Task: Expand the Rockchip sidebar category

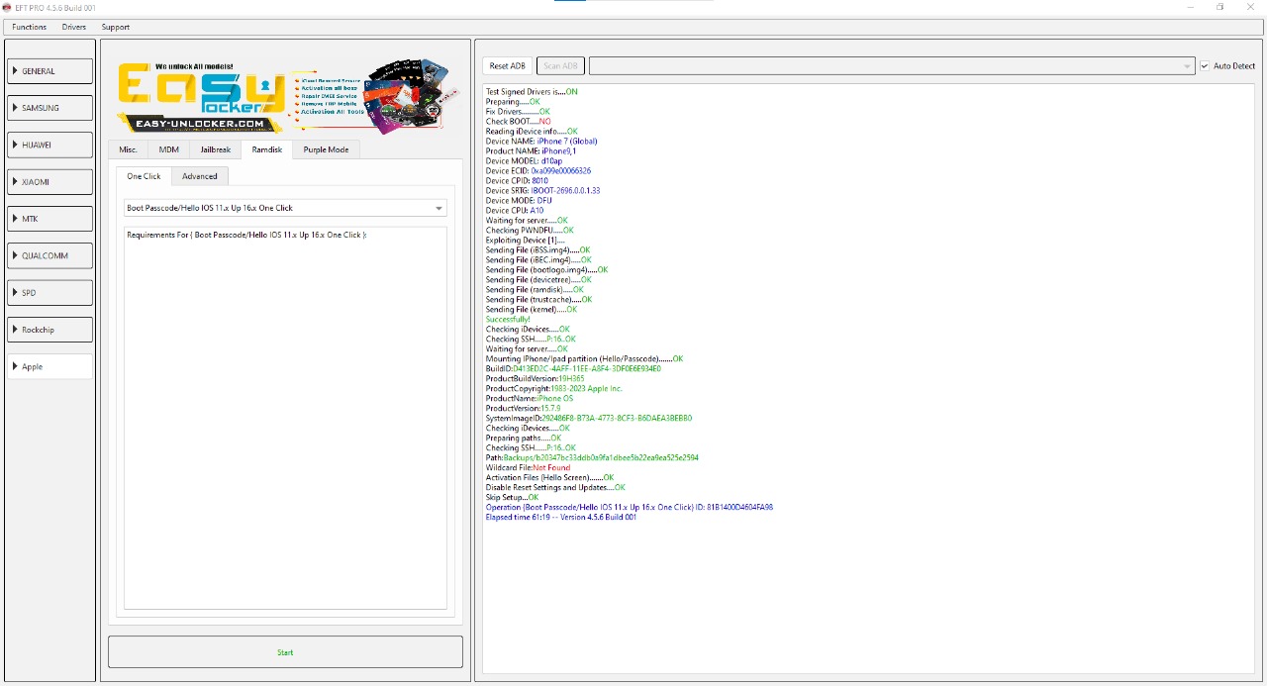Action: pos(50,330)
